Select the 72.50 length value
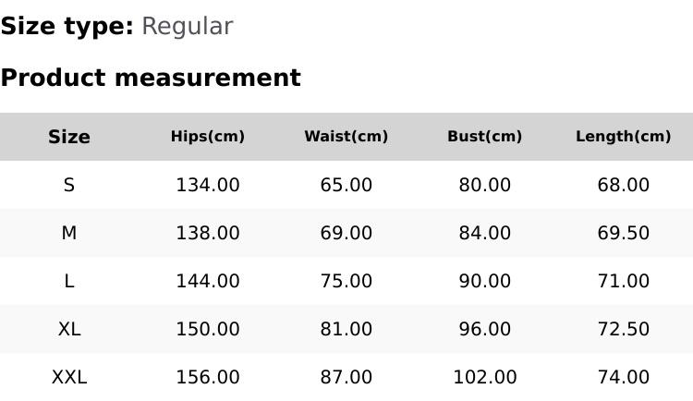The image size is (693, 401). tap(624, 329)
